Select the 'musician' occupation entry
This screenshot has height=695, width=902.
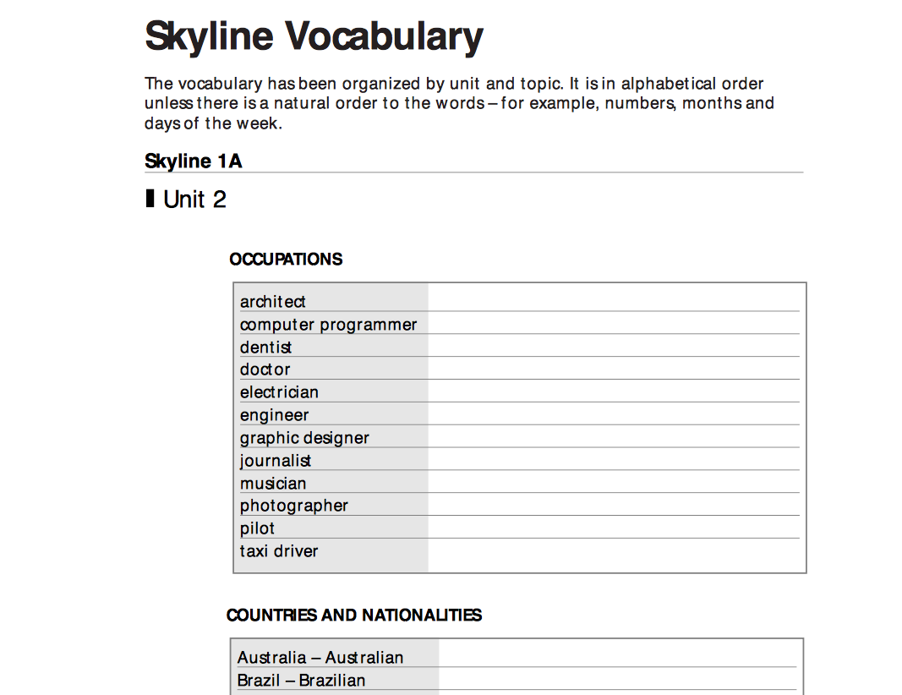pos(273,483)
